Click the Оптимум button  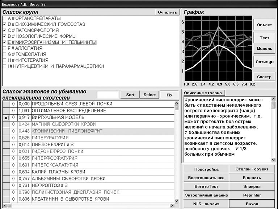pos(264,62)
